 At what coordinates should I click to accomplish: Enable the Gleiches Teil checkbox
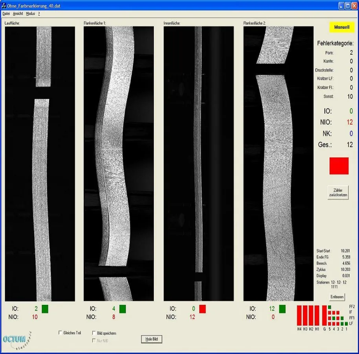coord(60,333)
